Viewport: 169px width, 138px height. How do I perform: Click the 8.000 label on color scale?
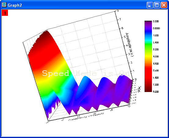click(156, 92)
